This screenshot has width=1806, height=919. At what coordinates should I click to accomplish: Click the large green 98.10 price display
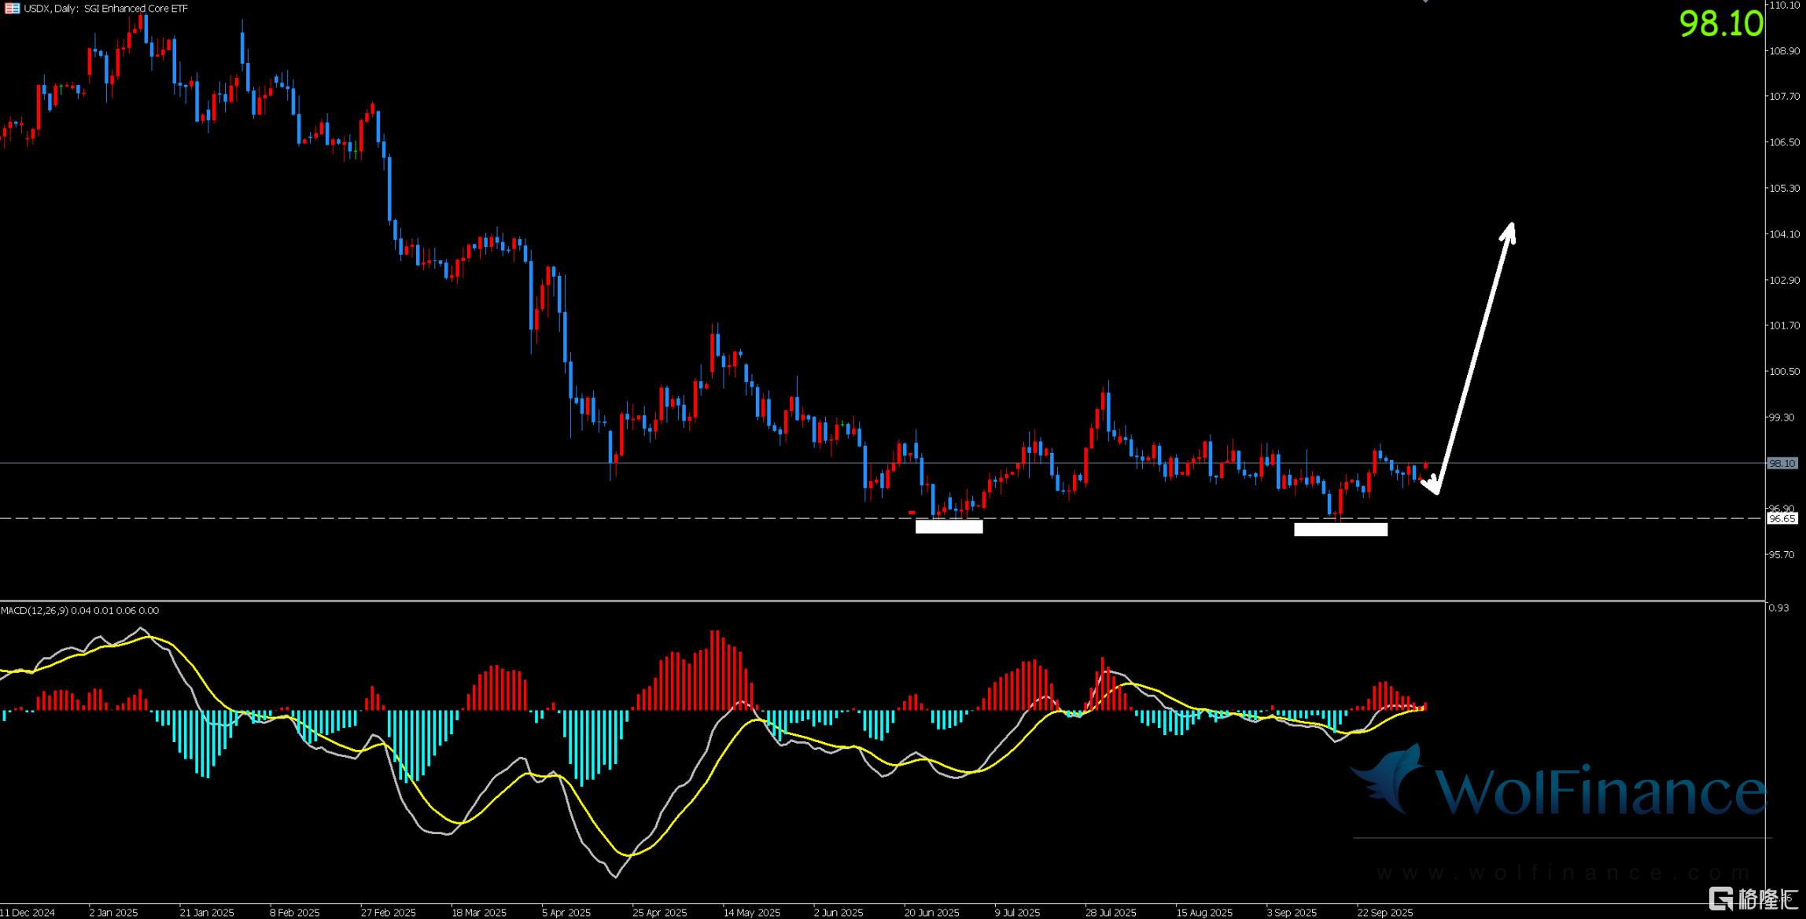1720,24
